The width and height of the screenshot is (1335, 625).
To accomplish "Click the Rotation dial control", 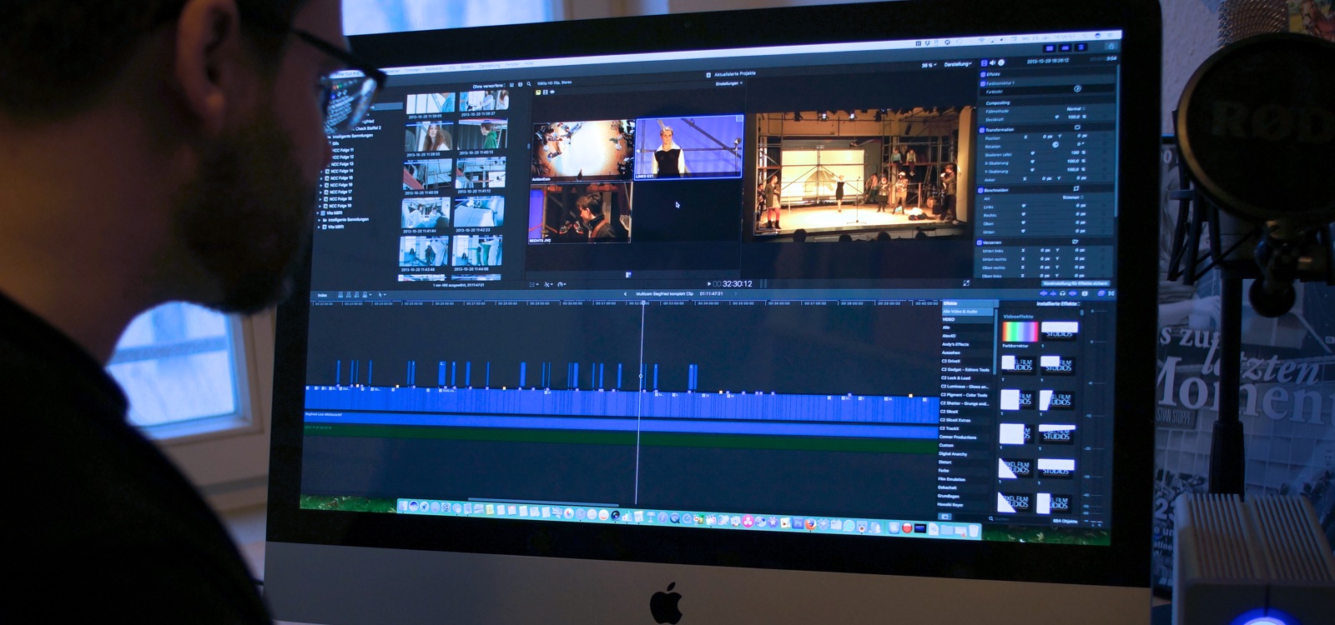I will (x=1055, y=145).
